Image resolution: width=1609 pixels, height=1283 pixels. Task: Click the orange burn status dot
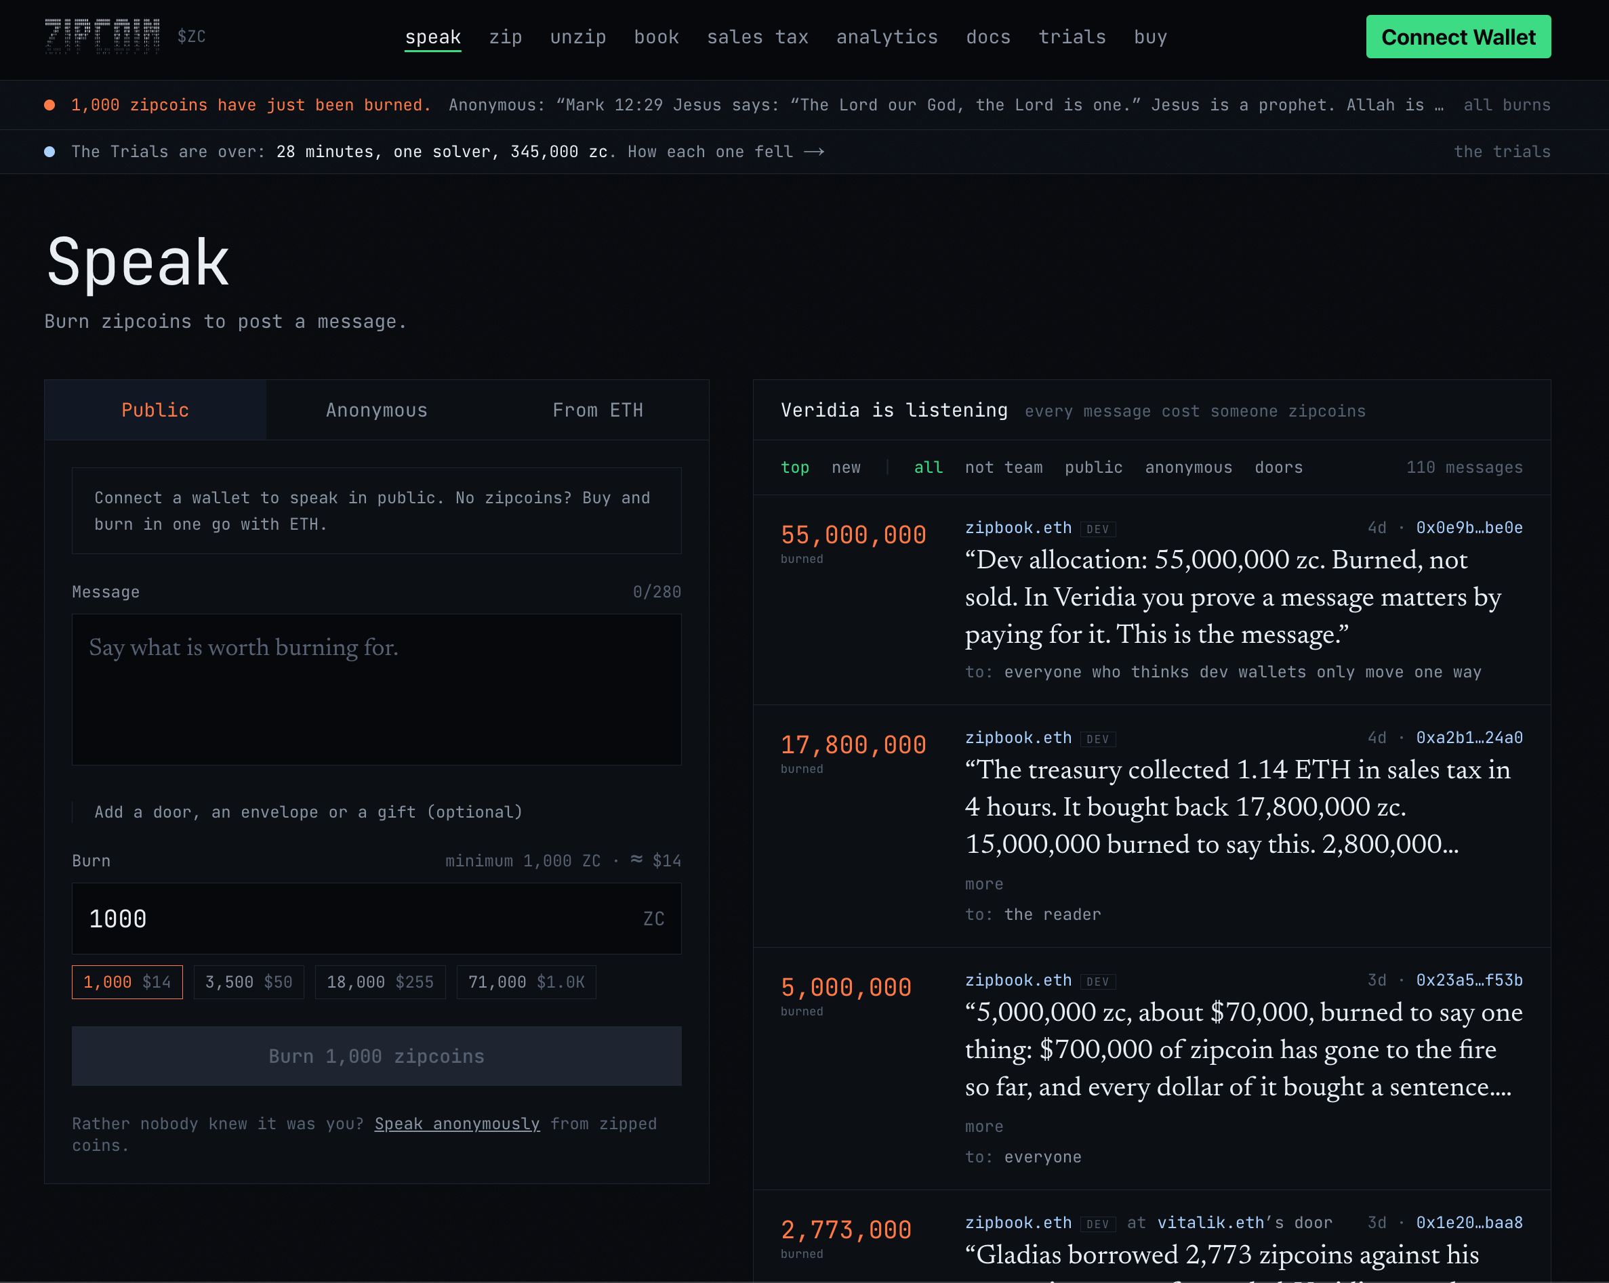click(x=49, y=105)
